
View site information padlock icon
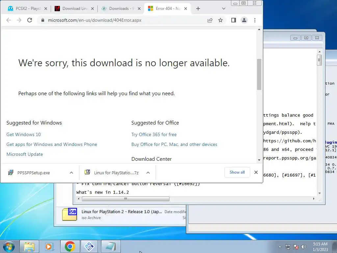[43, 20]
